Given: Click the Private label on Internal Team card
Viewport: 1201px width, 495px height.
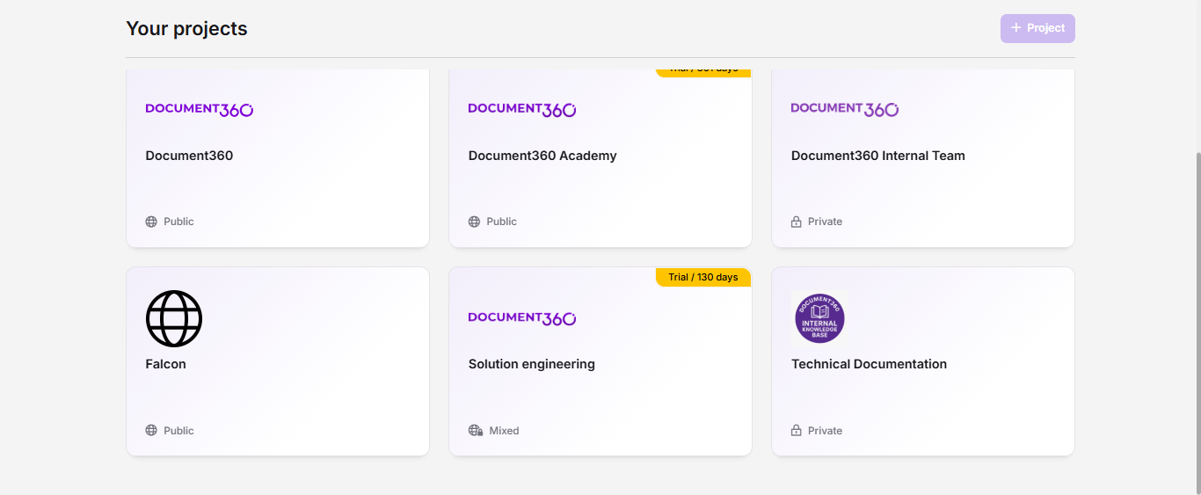Looking at the screenshot, I should point(825,222).
